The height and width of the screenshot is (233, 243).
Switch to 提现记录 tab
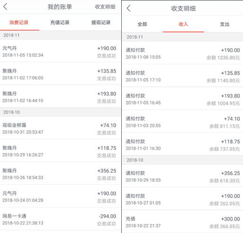pos(101,23)
